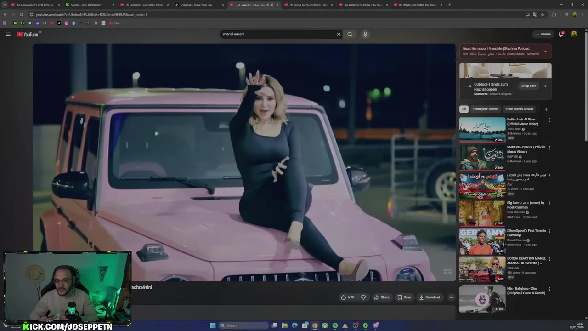Go back in browser history

point(5,14)
